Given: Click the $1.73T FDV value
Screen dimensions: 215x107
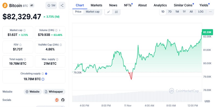Looking at the screenshot, I should click(18, 49).
